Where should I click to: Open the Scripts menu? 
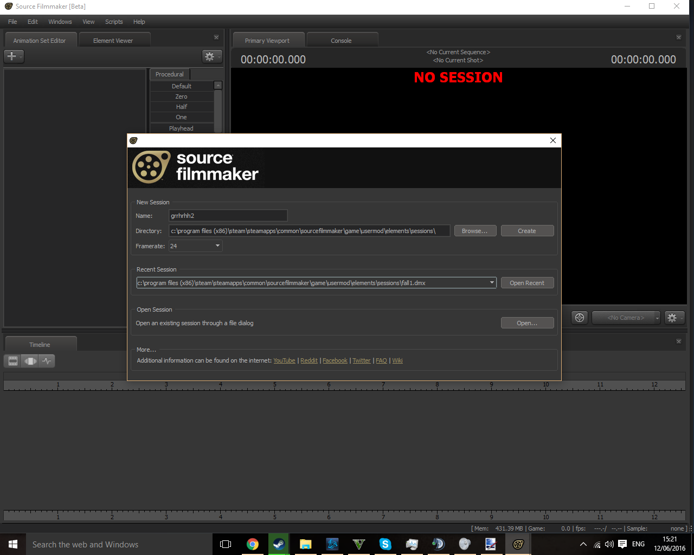point(114,22)
